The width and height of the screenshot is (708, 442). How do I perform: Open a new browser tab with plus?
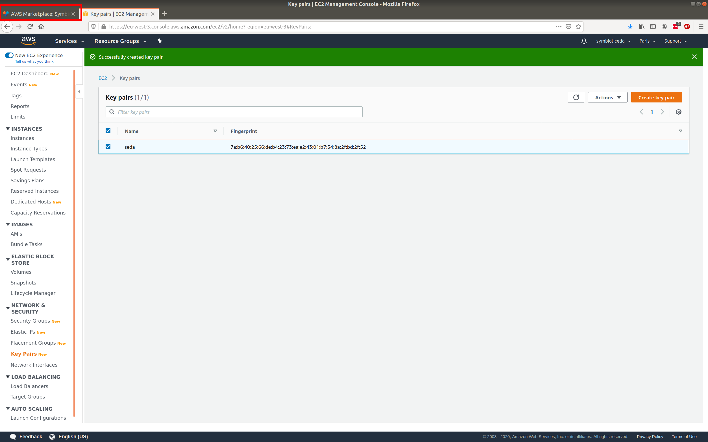pos(165,14)
